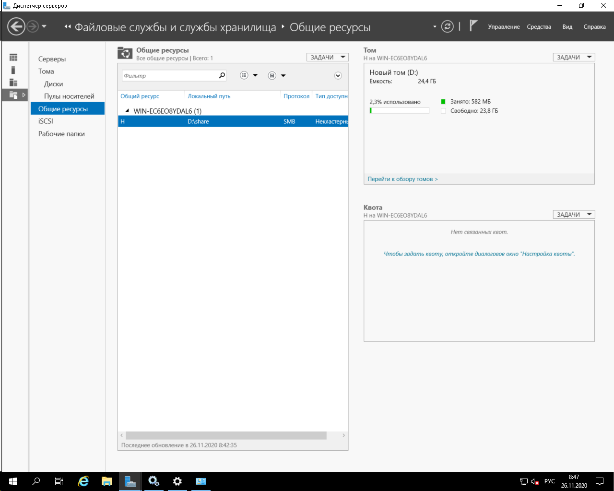Click the green Занято legend swatch
Image resolution: width=614 pixels, height=491 pixels.
pyautogui.click(x=443, y=102)
